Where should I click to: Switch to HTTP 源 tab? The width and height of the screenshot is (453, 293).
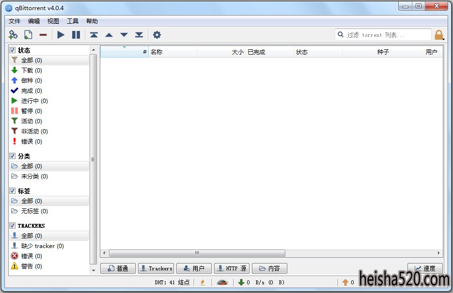click(232, 268)
